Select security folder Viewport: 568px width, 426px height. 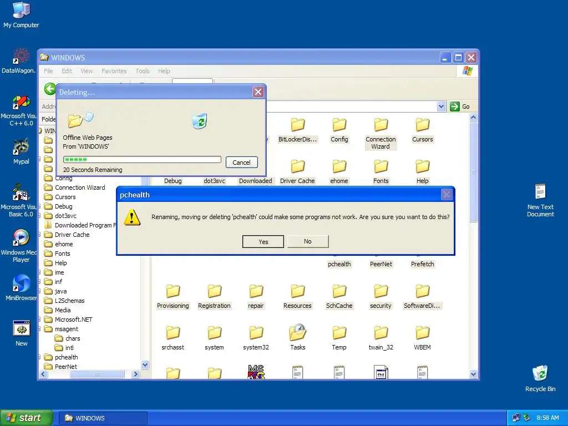click(x=381, y=297)
